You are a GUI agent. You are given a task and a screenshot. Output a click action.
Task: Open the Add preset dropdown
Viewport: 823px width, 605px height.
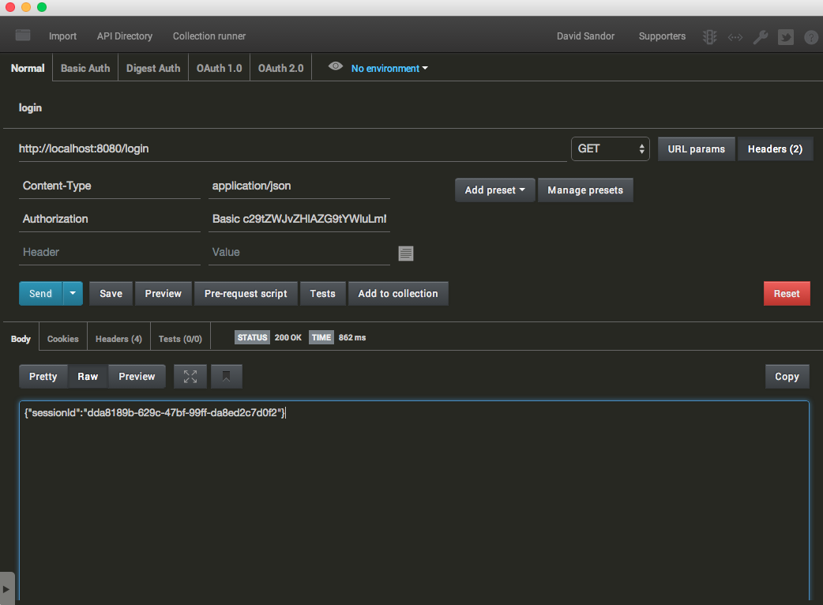[x=494, y=190]
